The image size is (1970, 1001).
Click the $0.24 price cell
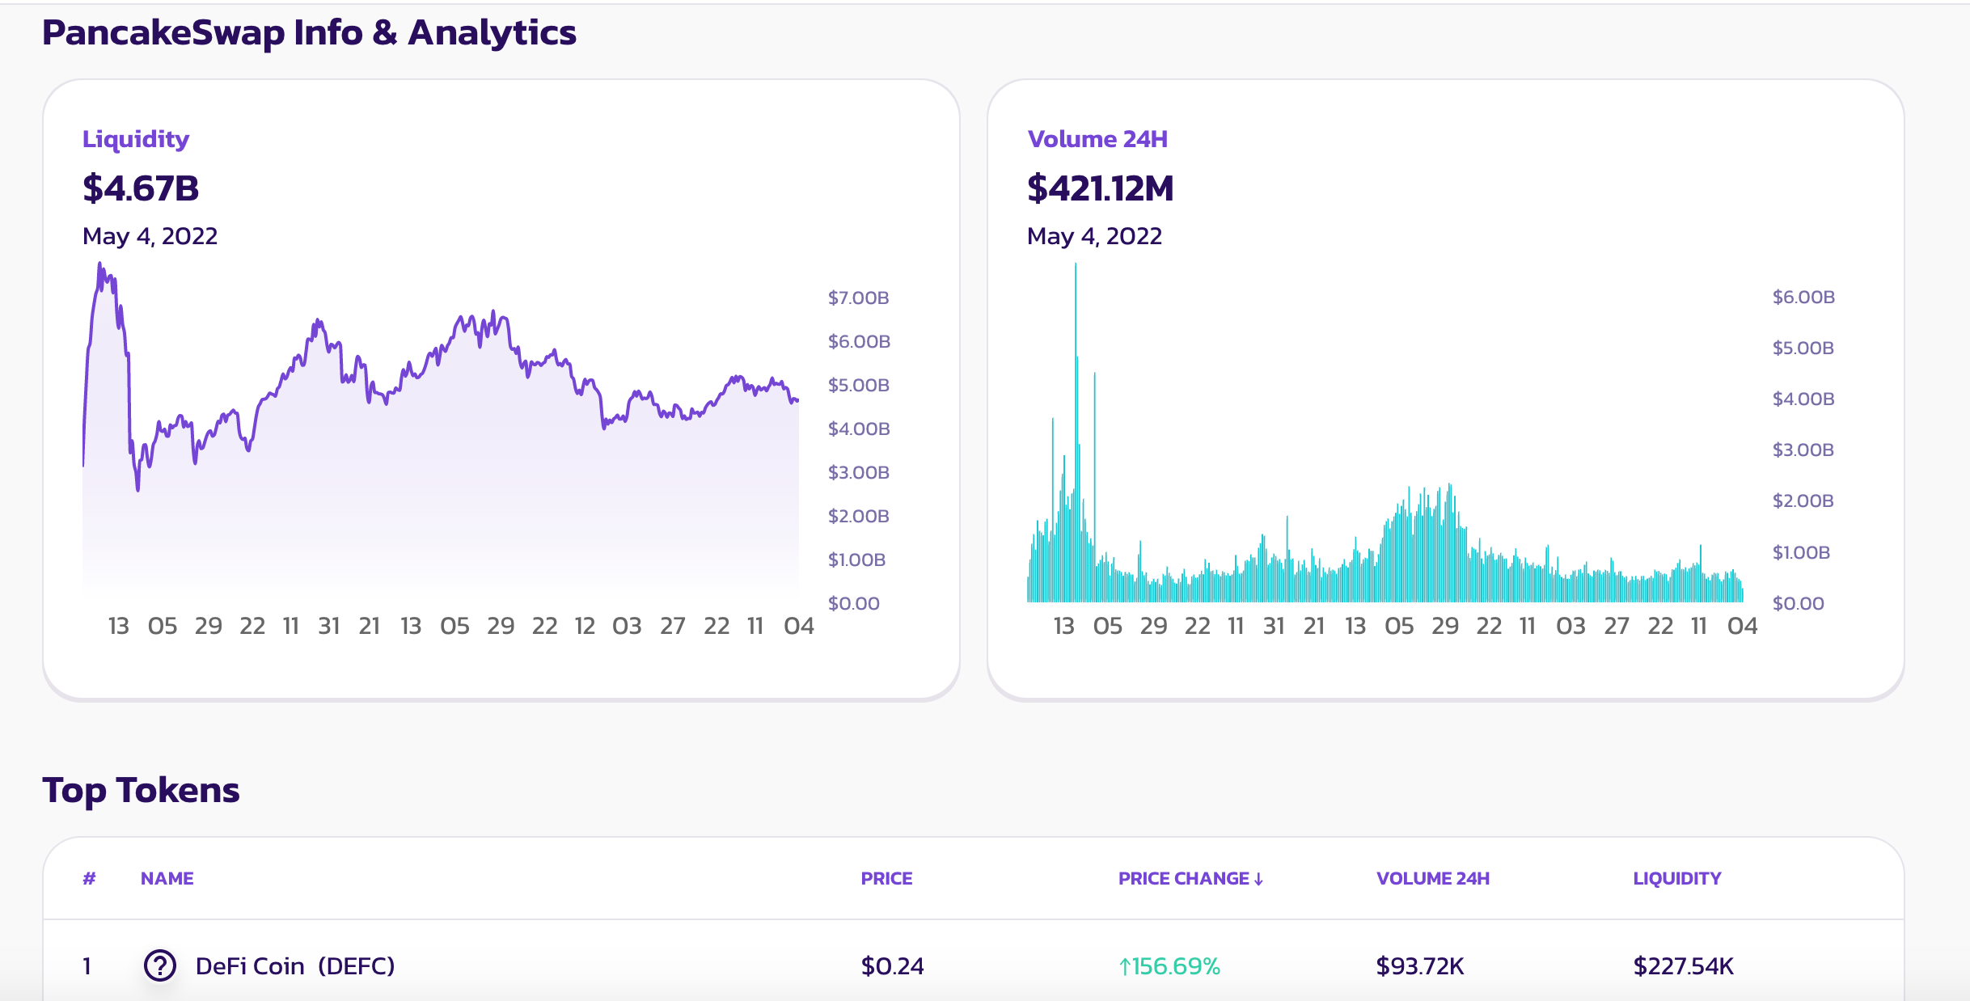click(892, 966)
